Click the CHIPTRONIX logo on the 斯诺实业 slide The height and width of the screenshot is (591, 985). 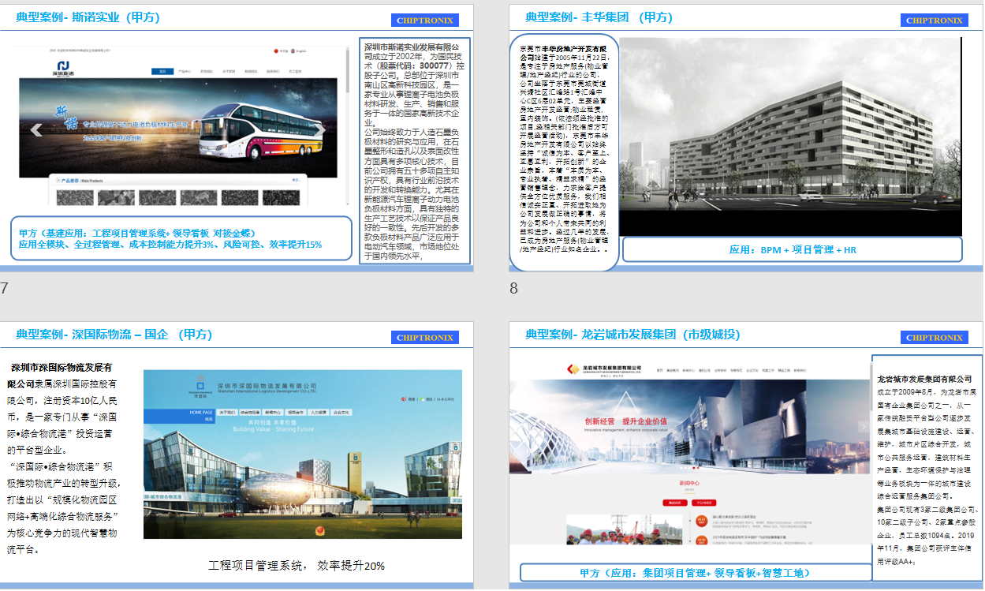tap(425, 21)
